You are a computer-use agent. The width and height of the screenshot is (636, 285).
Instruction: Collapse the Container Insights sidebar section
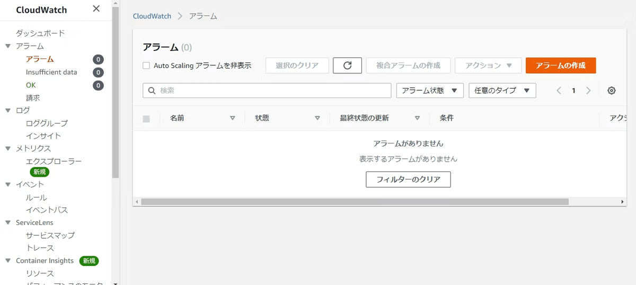tap(8, 261)
